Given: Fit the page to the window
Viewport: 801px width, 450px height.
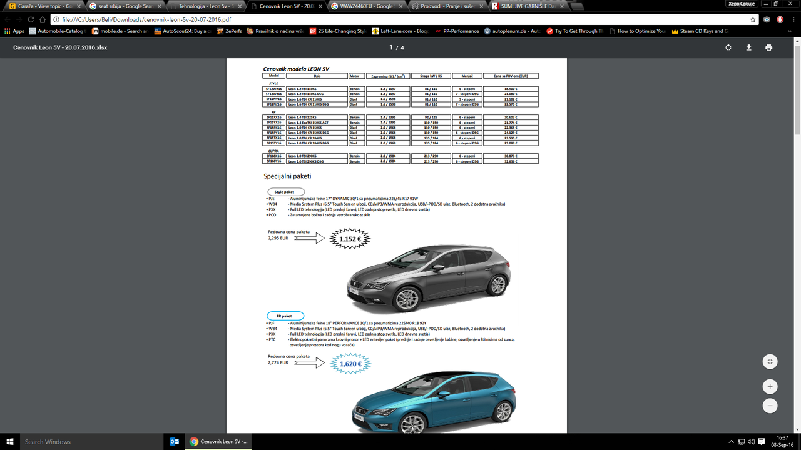Looking at the screenshot, I should [770, 362].
